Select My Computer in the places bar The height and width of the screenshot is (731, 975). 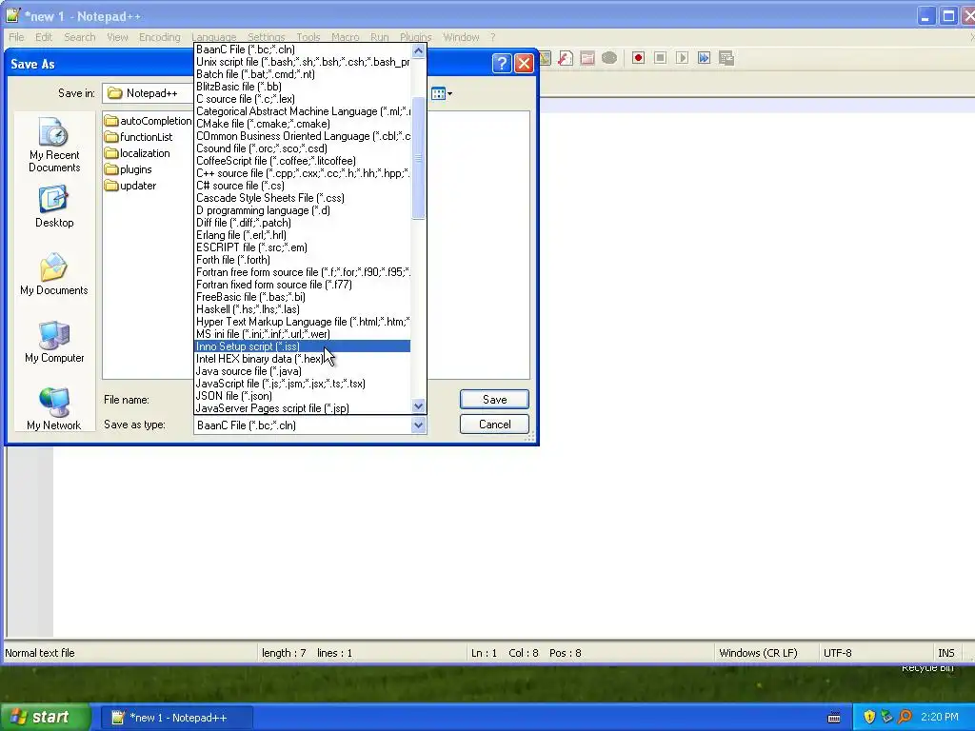54,342
